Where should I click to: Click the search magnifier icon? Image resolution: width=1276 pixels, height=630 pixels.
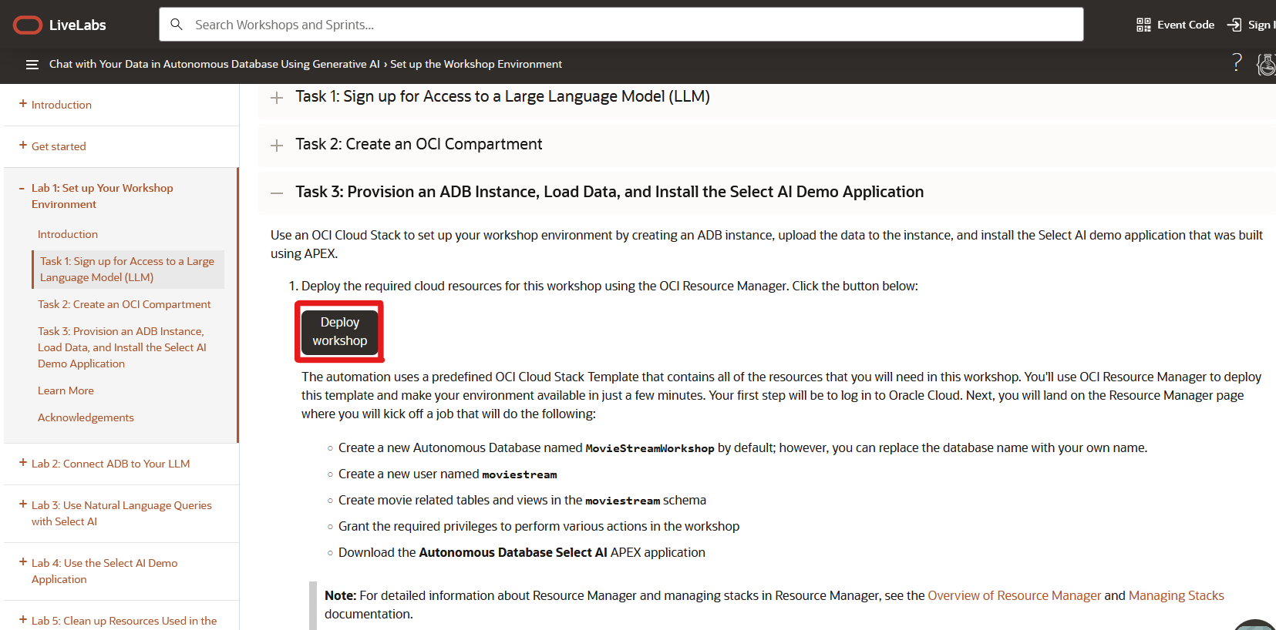pos(177,25)
